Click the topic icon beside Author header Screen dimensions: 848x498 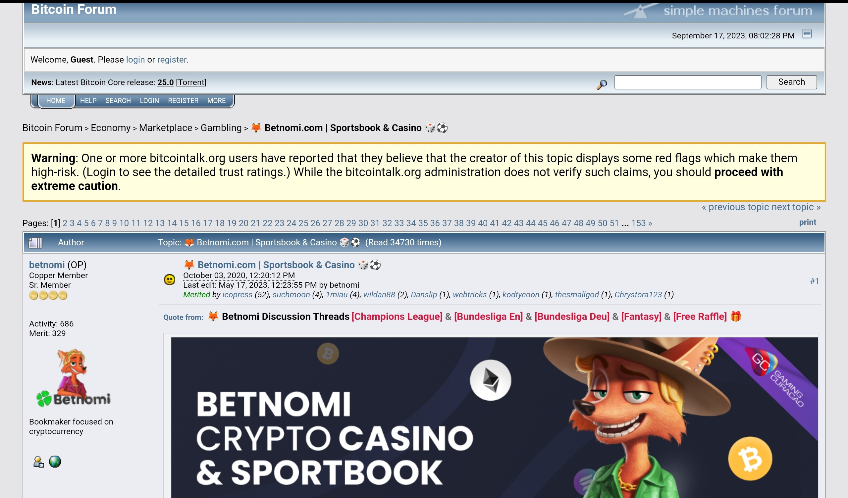point(35,243)
